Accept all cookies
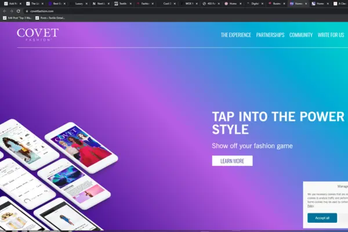Image resolution: width=348 pixels, height=232 pixels. click(x=322, y=218)
